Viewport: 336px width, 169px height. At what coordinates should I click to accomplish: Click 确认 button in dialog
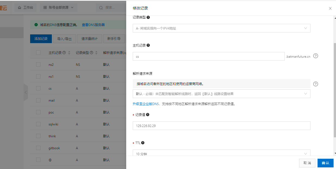tap(325, 163)
